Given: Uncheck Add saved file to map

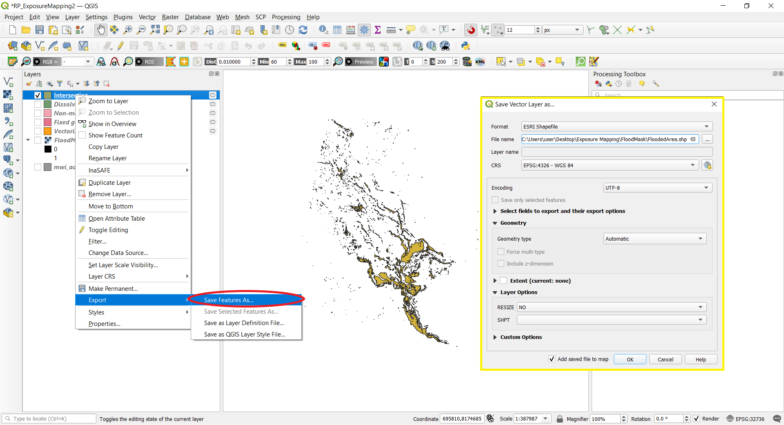Looking at the screenshot, I should coord(552,359).
